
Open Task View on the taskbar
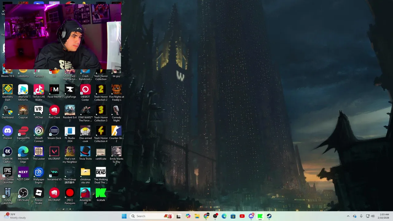(178, 216)
